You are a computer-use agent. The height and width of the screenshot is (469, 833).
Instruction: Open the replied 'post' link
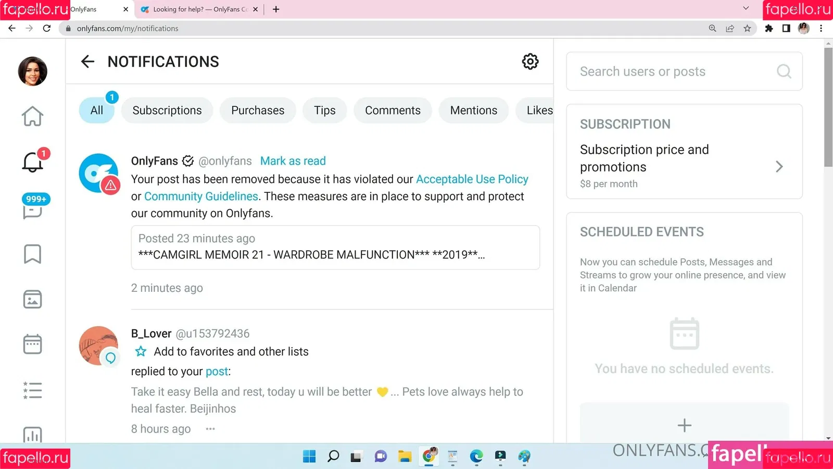point(217,372)
